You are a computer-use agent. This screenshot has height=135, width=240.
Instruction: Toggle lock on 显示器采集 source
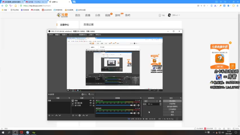pyautogui.click(x=93, y=103)
